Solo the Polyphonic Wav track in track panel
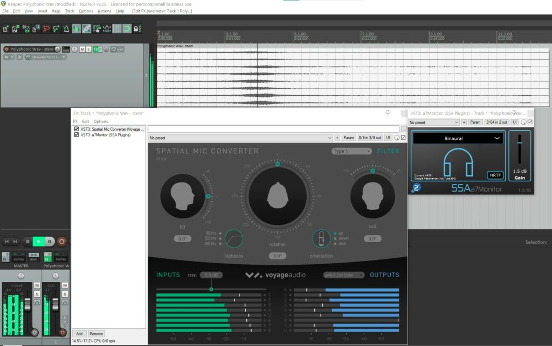This screenshot has height=346, width=552. [x=88, y=50]
